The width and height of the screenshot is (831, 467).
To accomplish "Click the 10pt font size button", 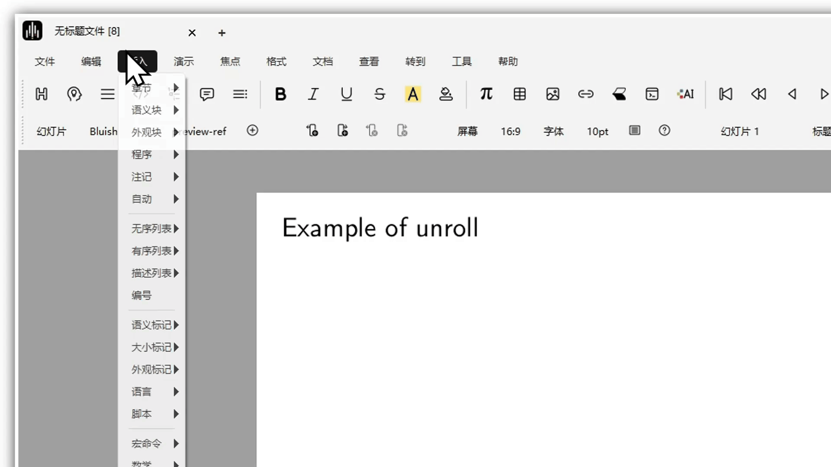I will click(597, 131).
